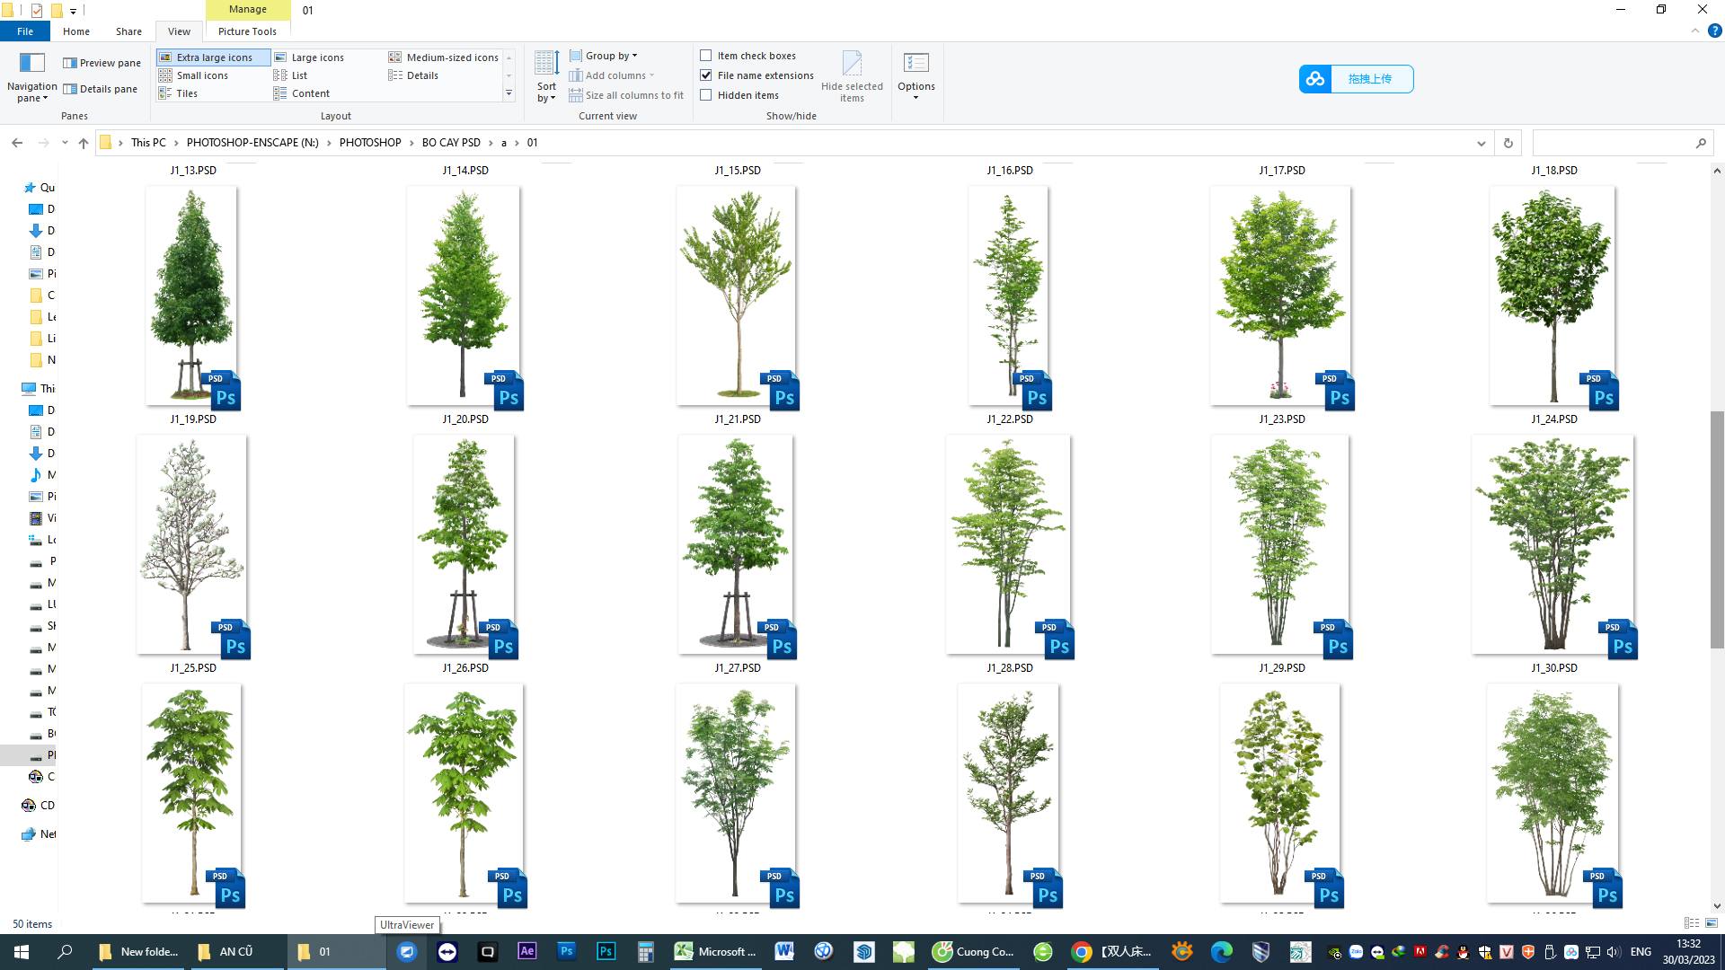Open Windows Start menu

pyautogui.click(x=22, y=952)
